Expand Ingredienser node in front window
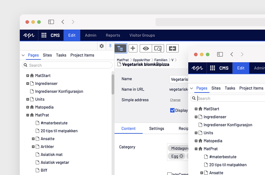 pyautogui.click(x=196, y=117)
